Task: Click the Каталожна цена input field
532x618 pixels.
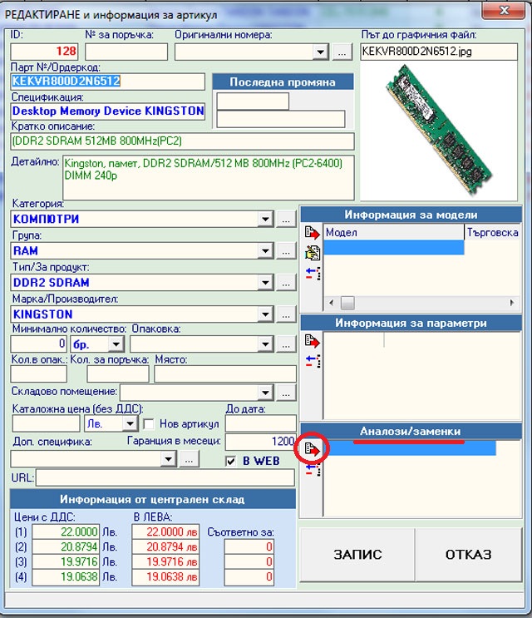Action: (46, 424)
